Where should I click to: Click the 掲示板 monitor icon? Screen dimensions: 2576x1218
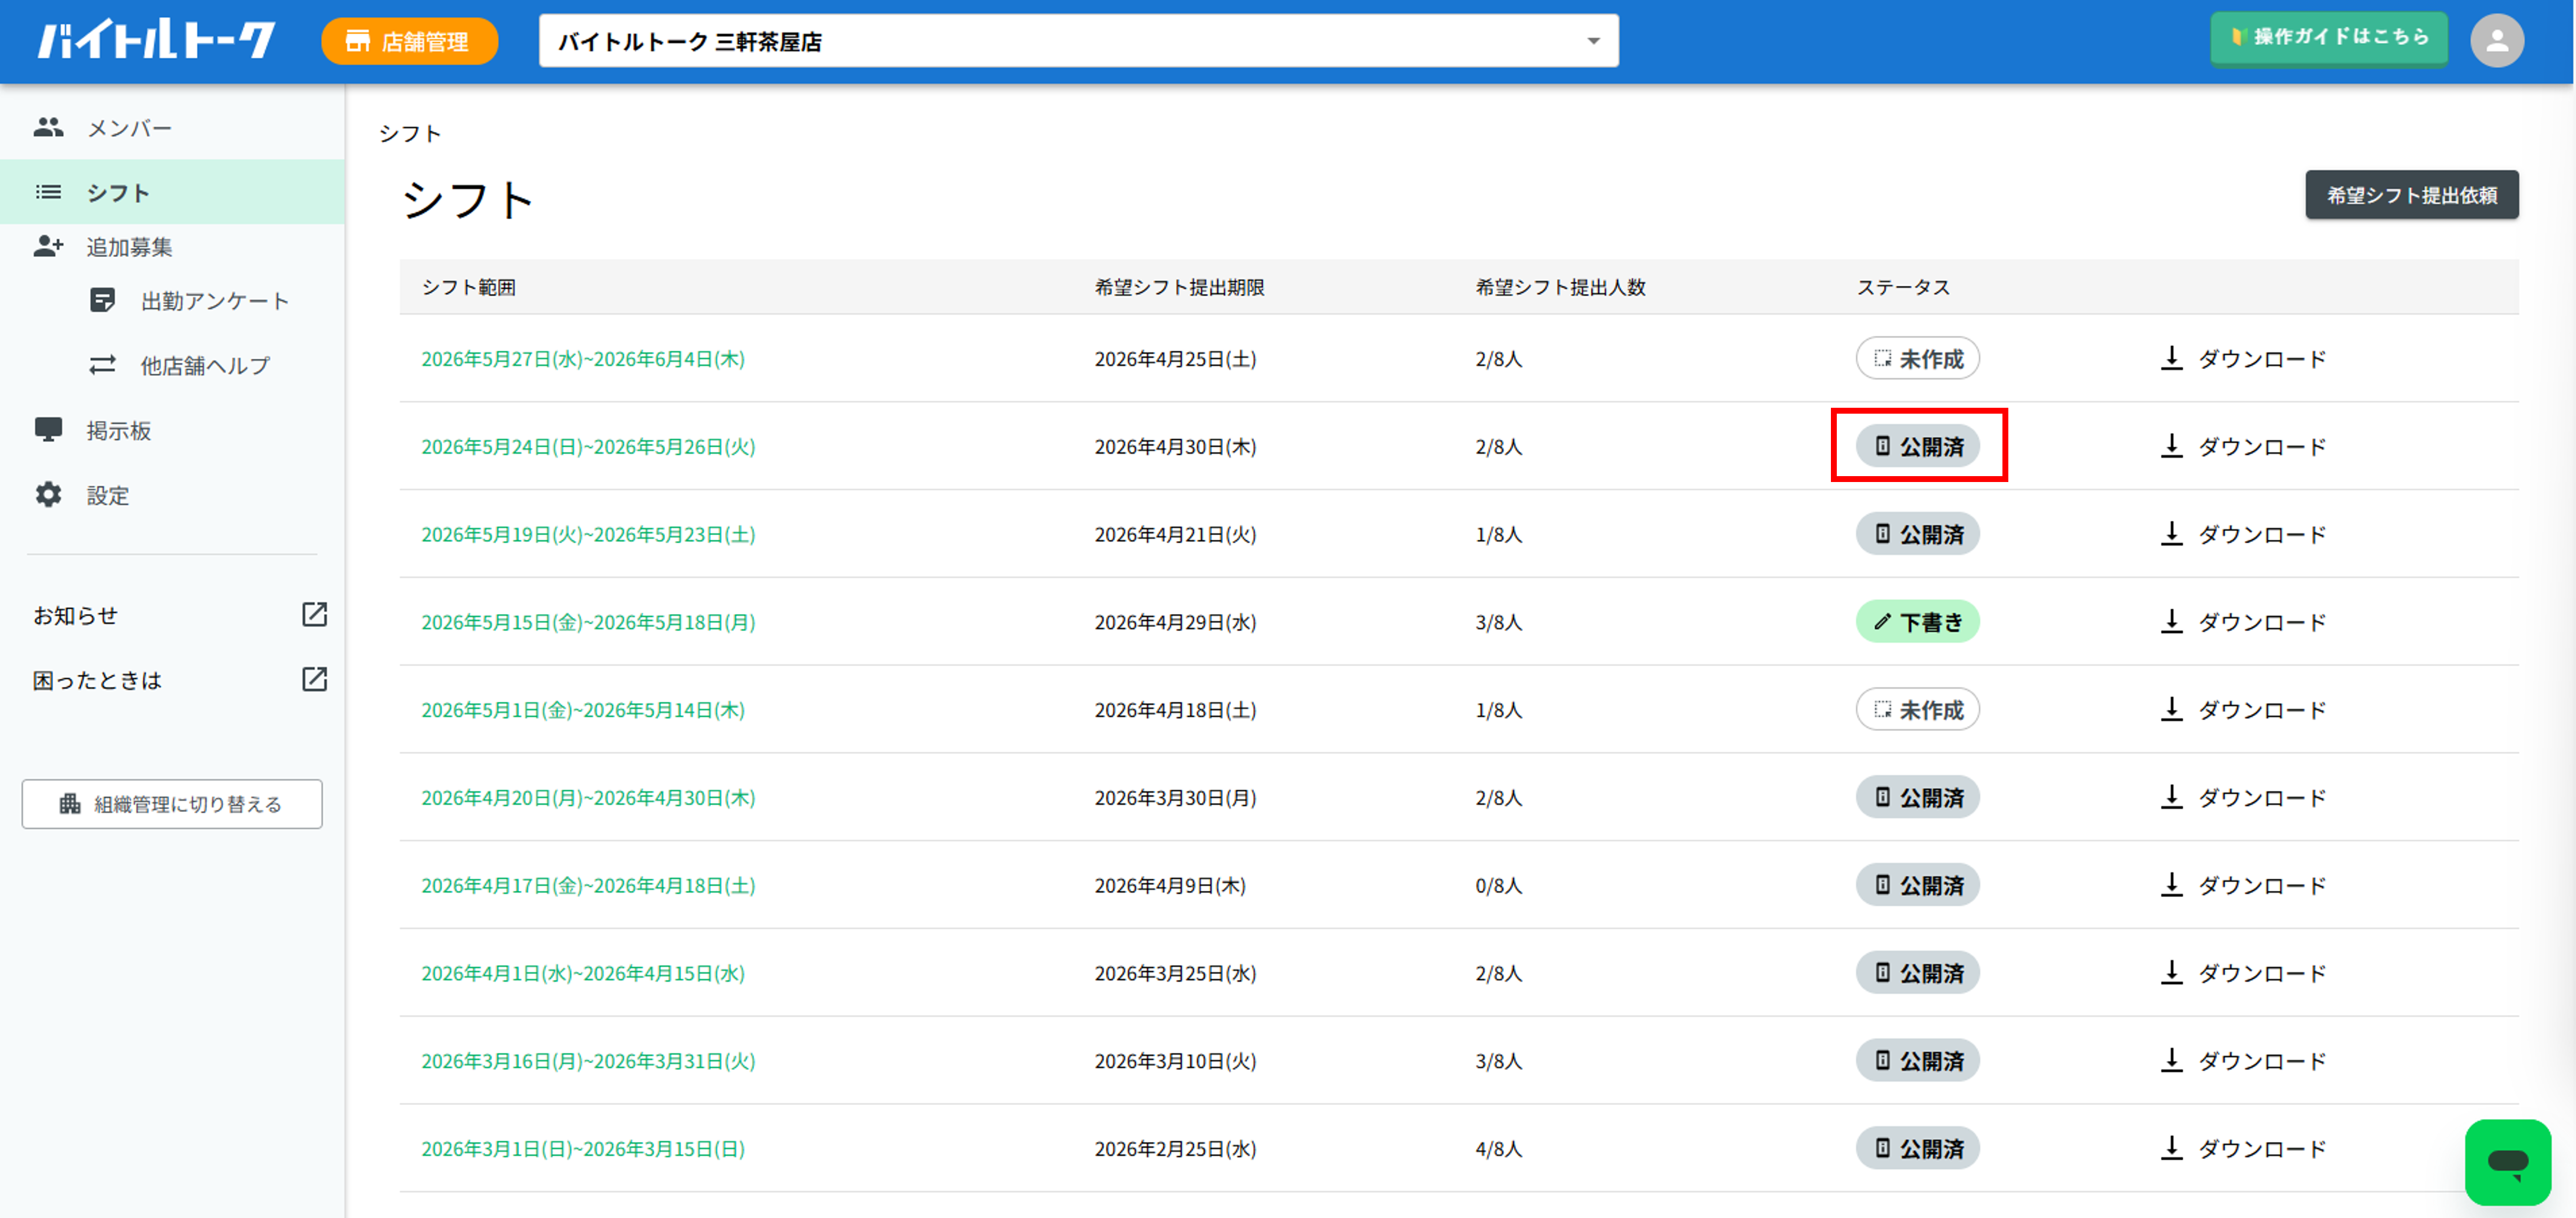coord(48,430)
